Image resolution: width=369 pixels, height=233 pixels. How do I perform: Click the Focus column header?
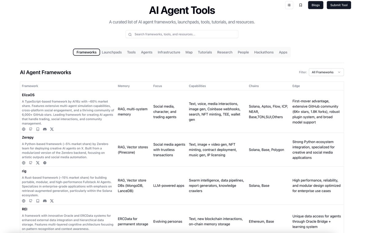tap(157, 86)
